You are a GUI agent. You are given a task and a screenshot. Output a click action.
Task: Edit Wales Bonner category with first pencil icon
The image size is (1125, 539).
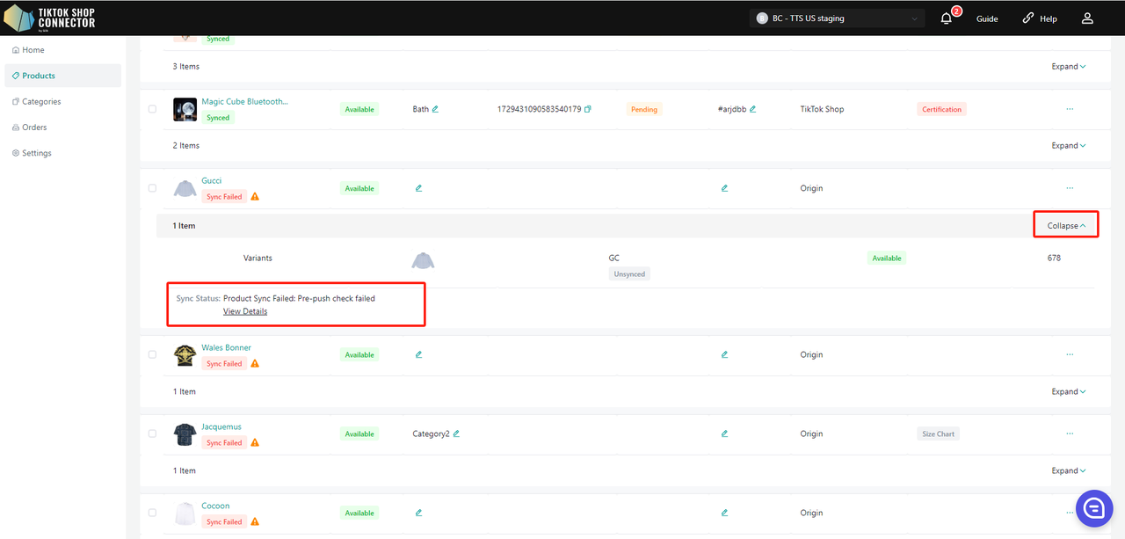[x=418, y=355]
